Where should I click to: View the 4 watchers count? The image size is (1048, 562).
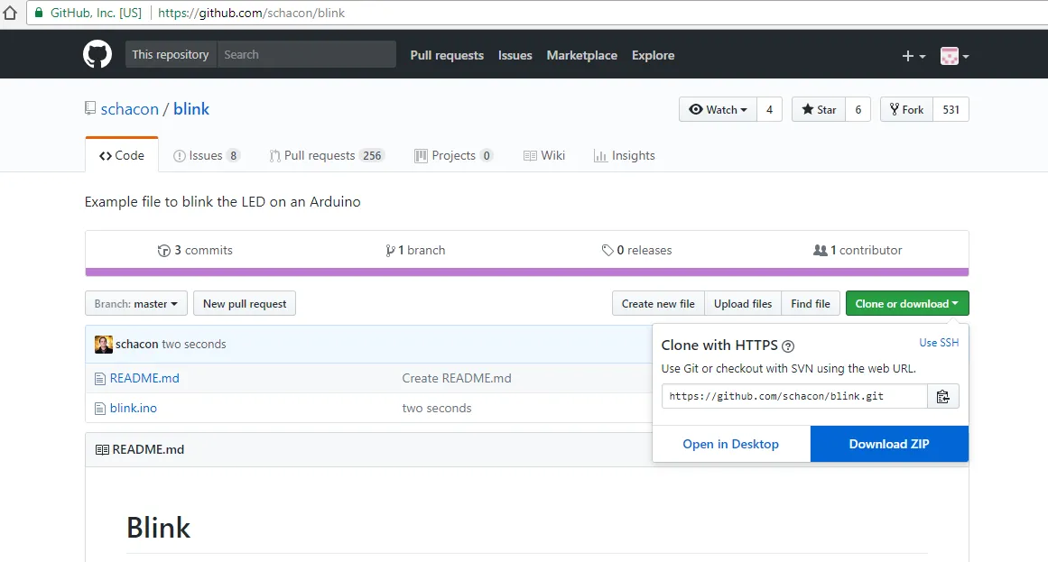(769, 109)
